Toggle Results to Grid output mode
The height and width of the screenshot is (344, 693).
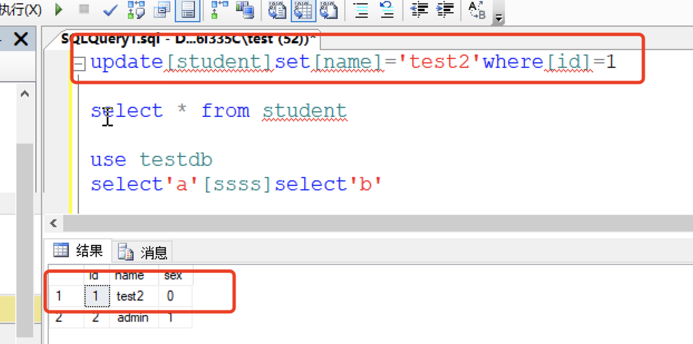(x=303, y=10)
